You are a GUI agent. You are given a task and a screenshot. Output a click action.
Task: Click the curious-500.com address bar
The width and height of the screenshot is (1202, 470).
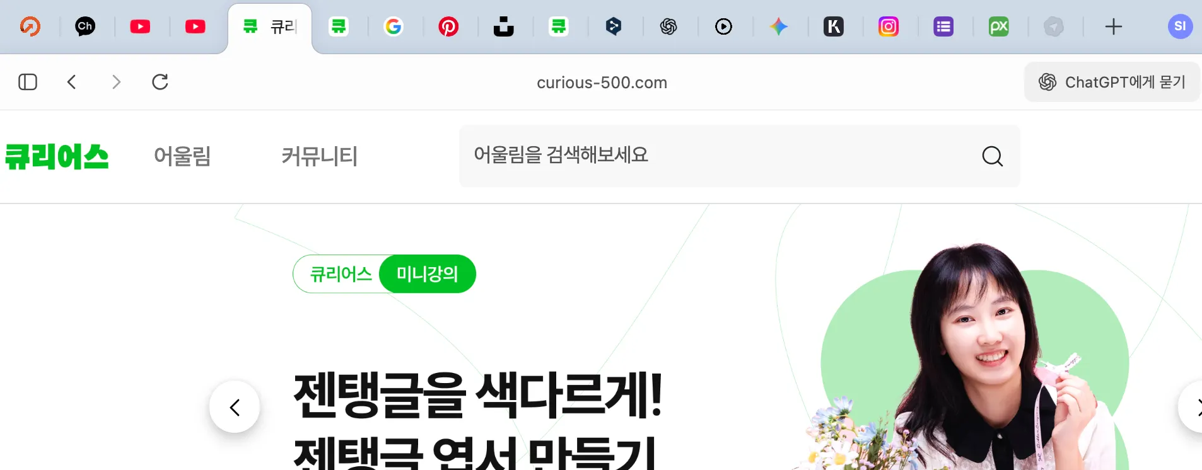[x=602, y=83]
